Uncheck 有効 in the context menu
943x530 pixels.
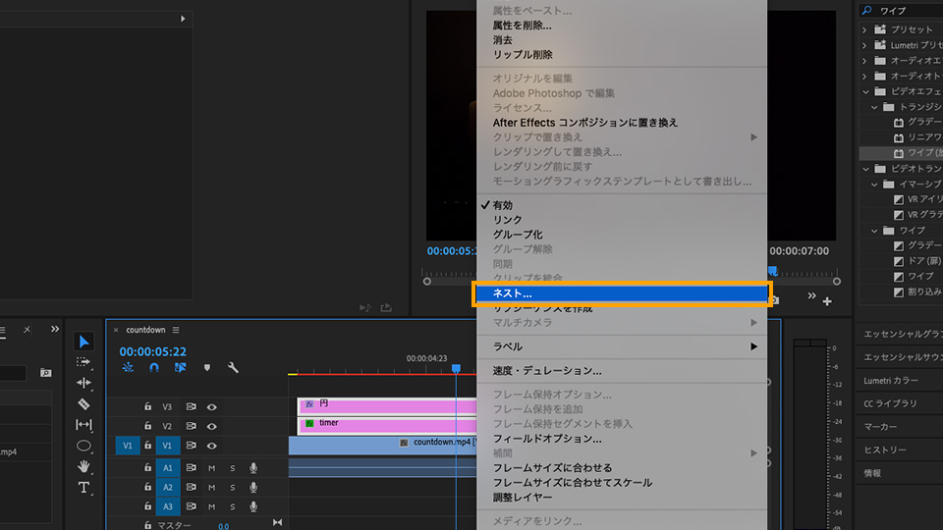[622, 205]
